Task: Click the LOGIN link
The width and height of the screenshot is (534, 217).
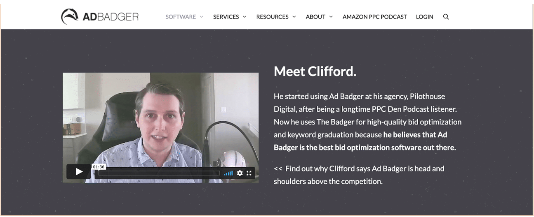Action: click(425, 17)
